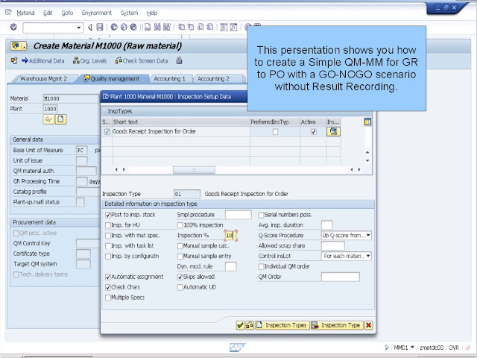Click the InspTypes table scroll up arrow

coord(367,152)
